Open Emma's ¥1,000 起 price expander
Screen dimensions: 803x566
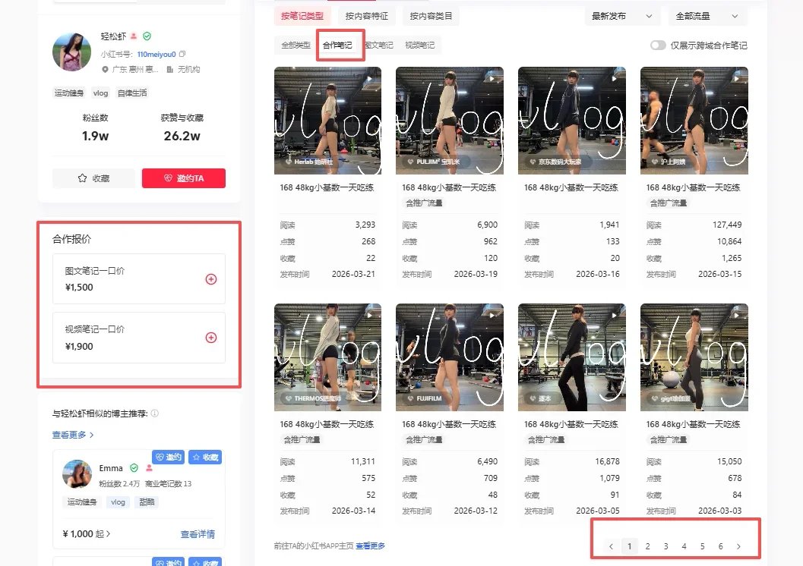pyautogui.click(x=86, y=534)
